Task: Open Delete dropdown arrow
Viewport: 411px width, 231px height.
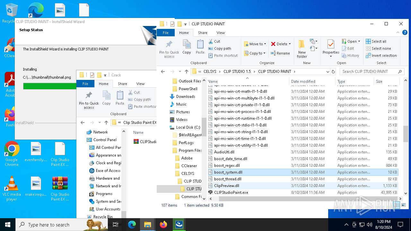Action: click(x=290, y=44)
